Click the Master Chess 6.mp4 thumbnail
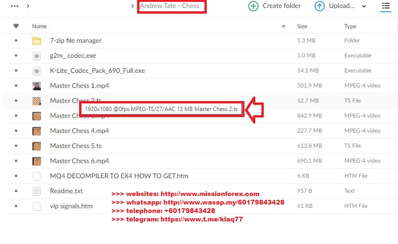The image size is (398, 244). (37, 161)
